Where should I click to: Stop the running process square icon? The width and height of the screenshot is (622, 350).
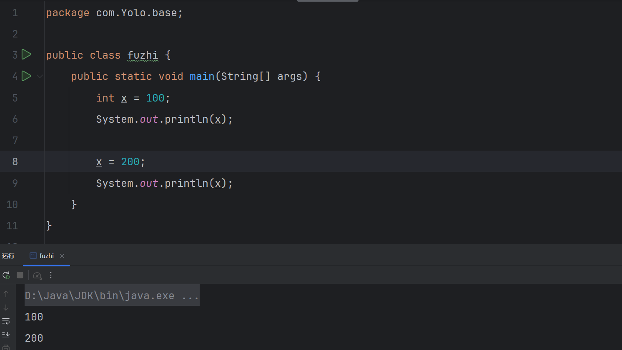tap(20, 275)
